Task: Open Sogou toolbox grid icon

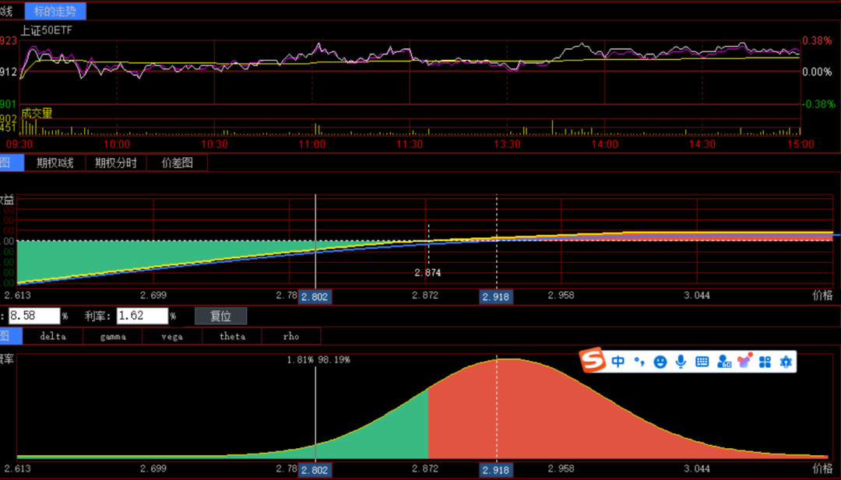Action: coord(765,362)
